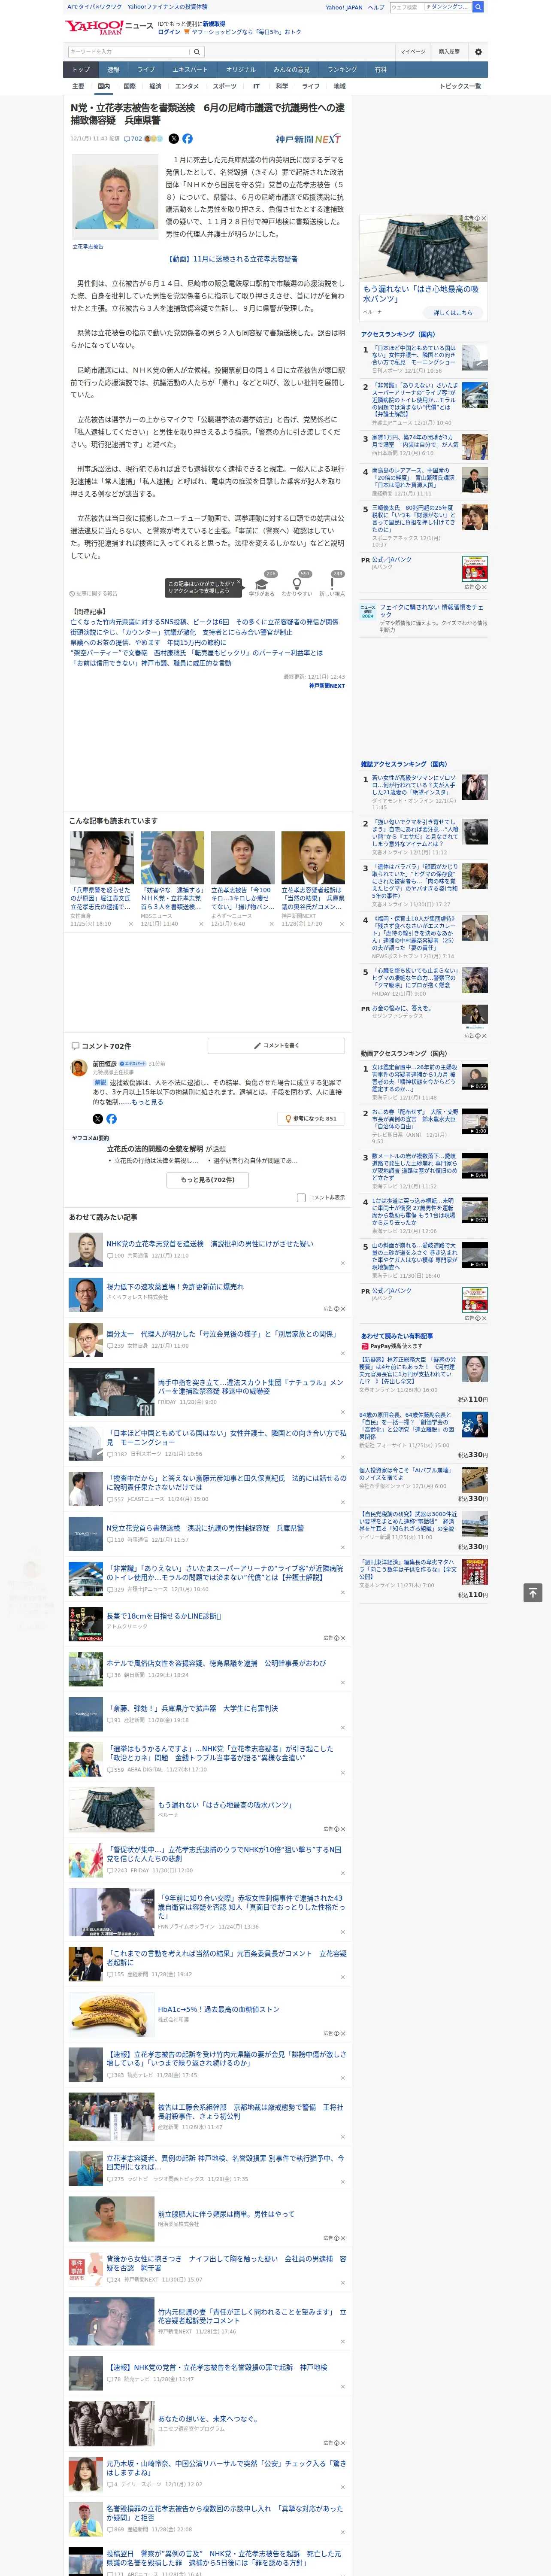Viewport: 551px width, 2576px height.
Task: Open フェイクに騙されない quiz banner
Action: pos(423,617)
